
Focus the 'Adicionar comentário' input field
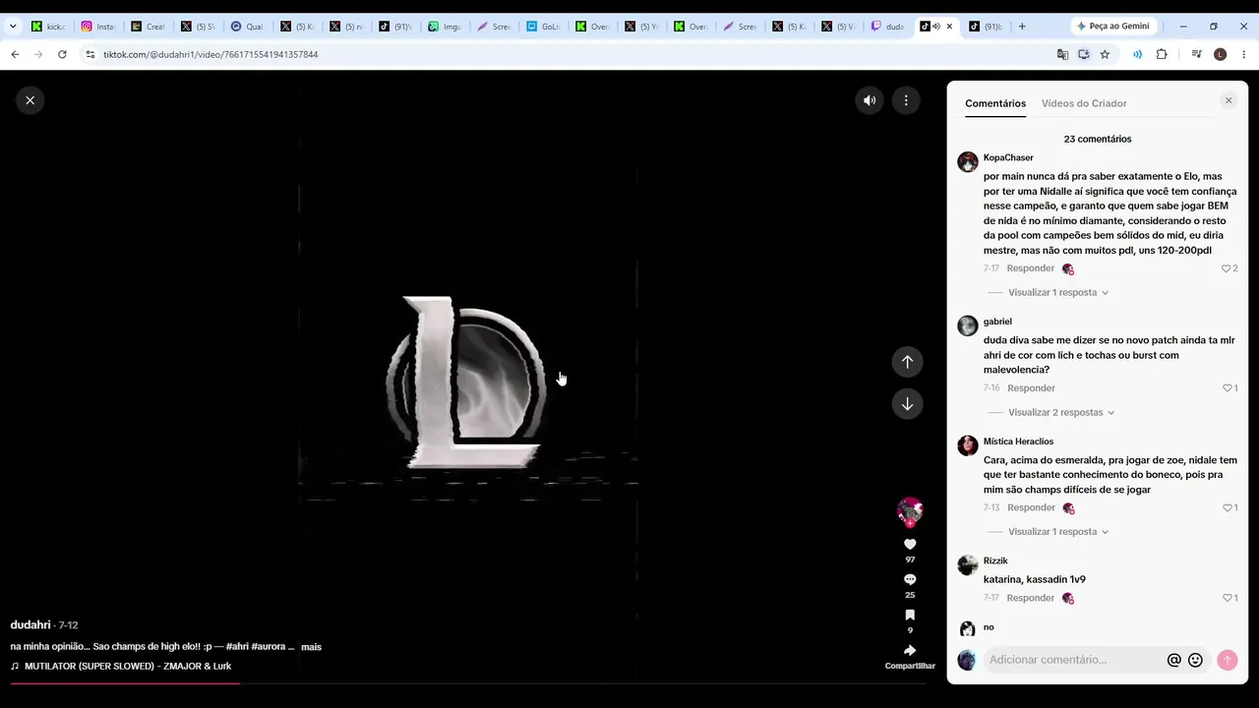[x=1072, y=660]
